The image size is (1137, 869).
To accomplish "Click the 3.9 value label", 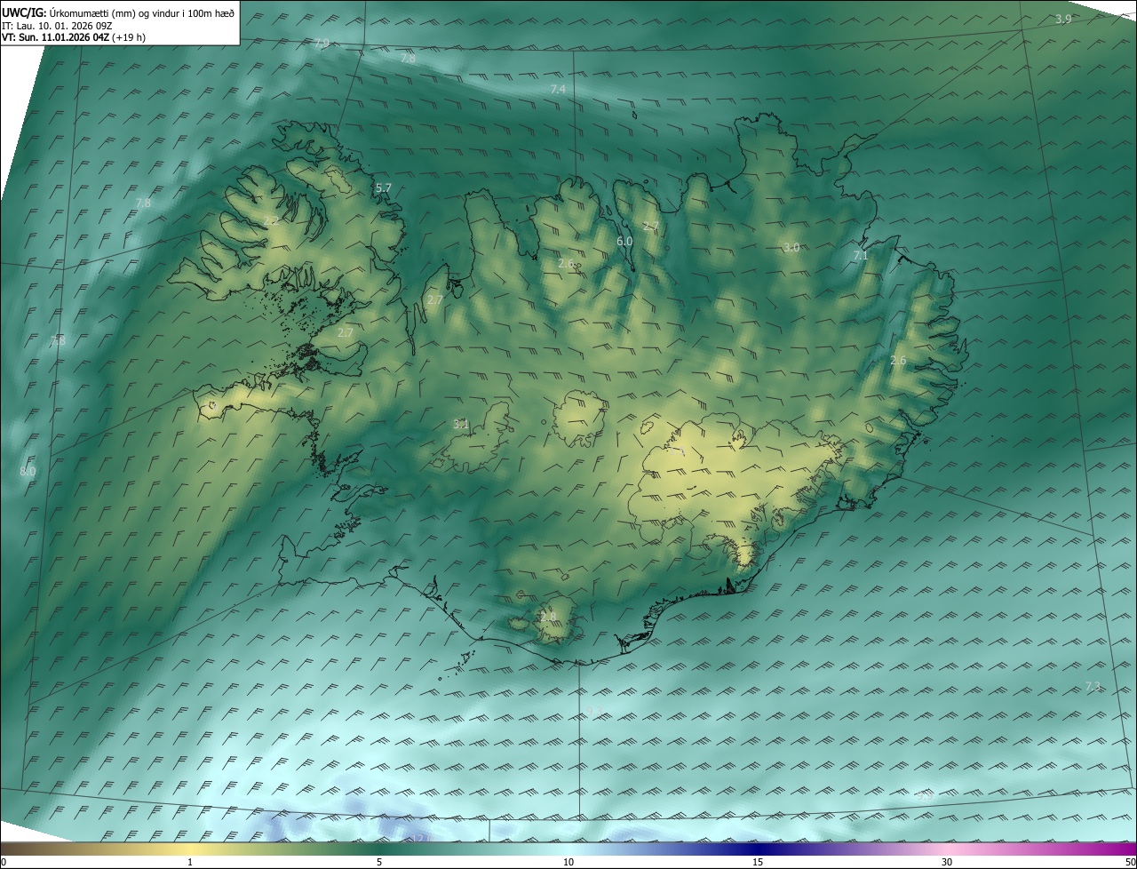I will (1063, 19).
